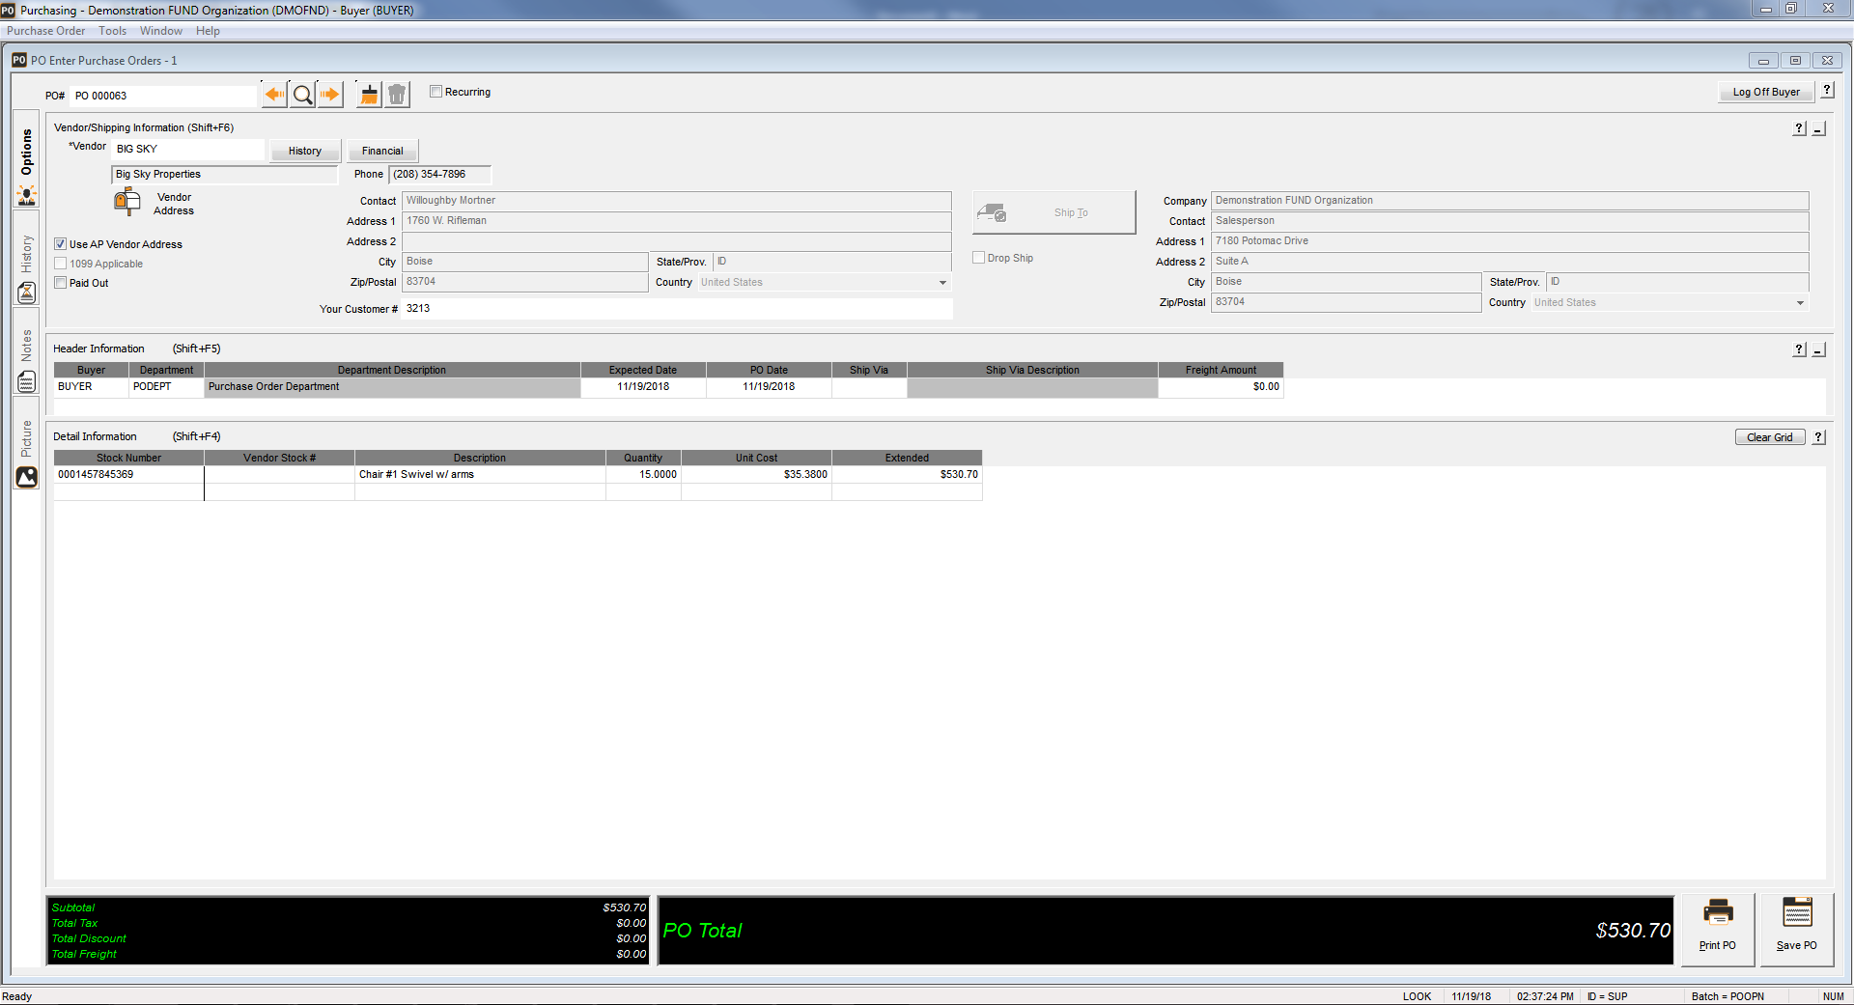Click the vendor History button
This screenshot has width=1854, height=1005.
click(x=304, y=151)
